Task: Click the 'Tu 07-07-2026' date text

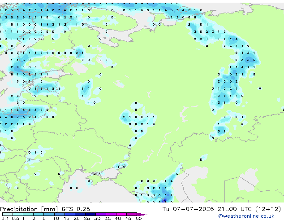Action: tap(188, 209)
